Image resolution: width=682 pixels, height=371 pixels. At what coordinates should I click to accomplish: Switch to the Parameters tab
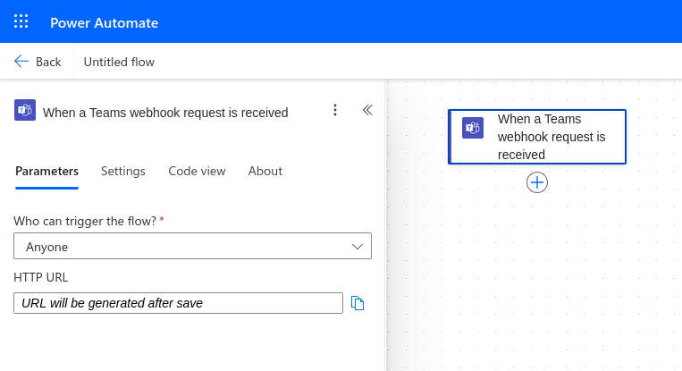(47, 171)
